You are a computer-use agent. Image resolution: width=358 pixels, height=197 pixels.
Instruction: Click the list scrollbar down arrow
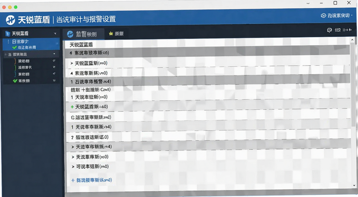pos(354,185)
